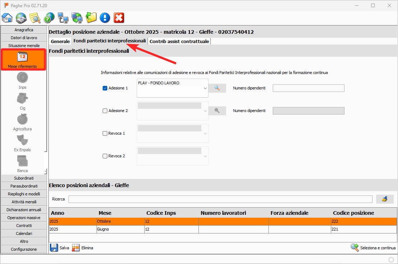Image resolution: width=398 pixels, height=264 pixels.
Task: Tick the Revoca 1 checkbox
Action: pos(105,134)
